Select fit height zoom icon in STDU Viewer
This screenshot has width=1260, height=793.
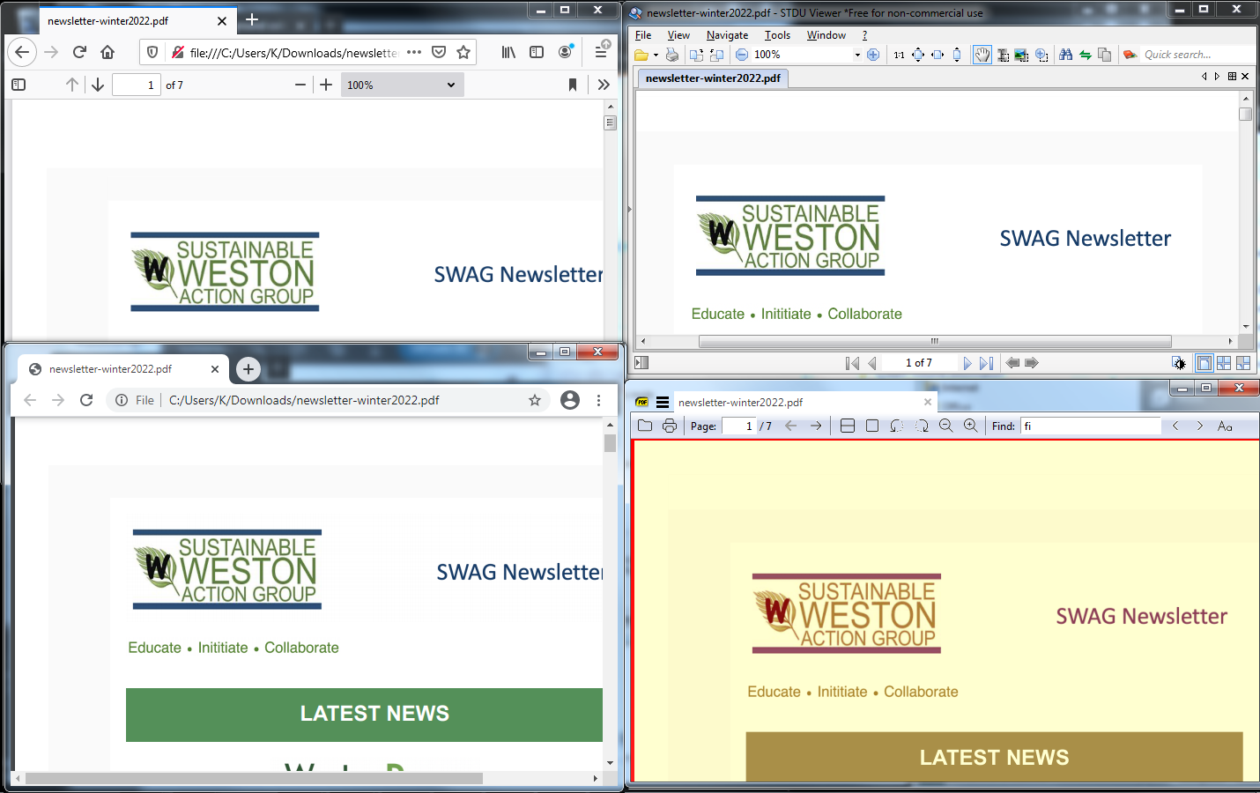957,55
